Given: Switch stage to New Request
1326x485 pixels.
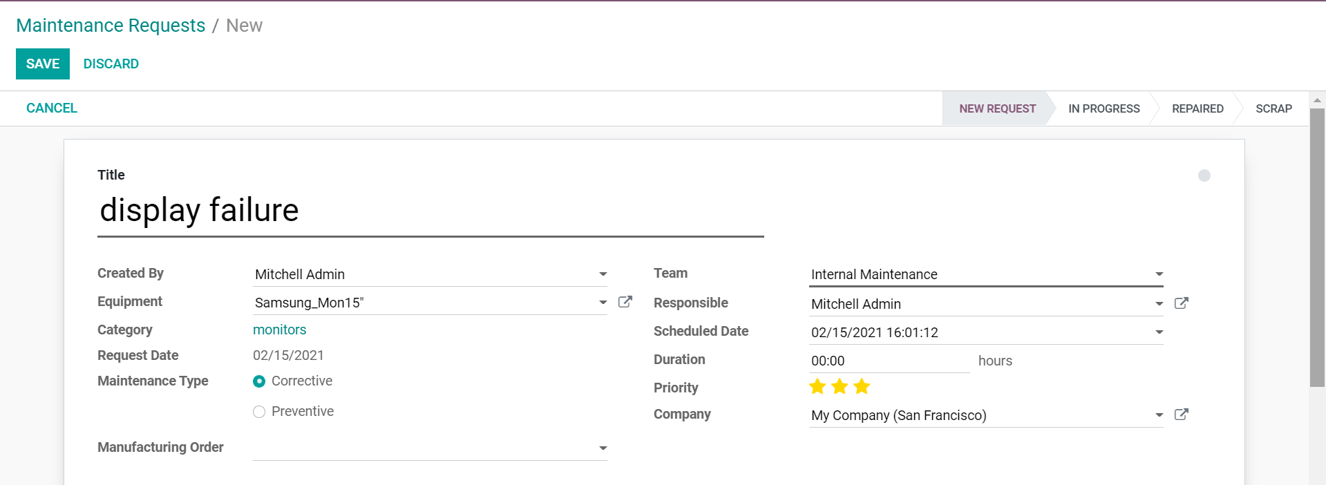Looking at the screenshot, I should pyautogui.click(x=997, y=108).
